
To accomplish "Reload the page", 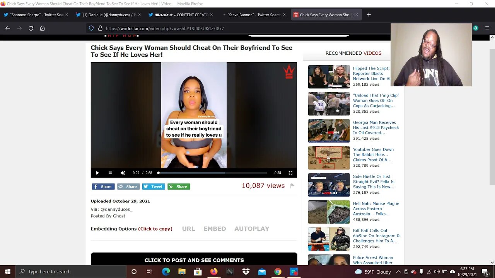I will coord(31,28).
